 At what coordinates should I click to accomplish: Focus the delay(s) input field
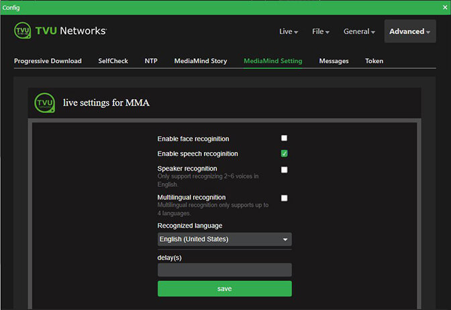[x=225, y=270]
